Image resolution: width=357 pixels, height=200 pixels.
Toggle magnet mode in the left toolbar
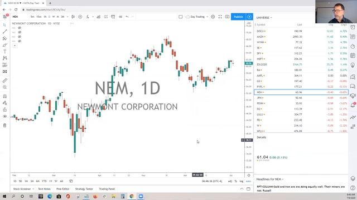coord(4,96)
